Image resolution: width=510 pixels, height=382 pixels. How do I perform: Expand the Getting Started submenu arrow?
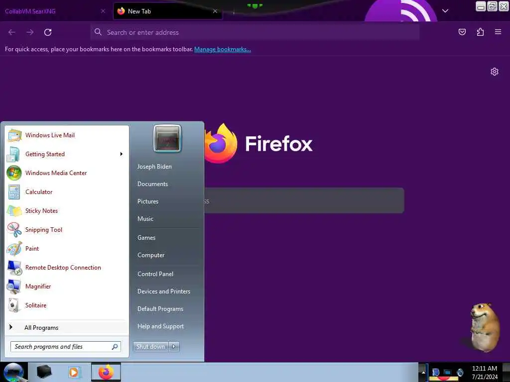click(122, 154)
